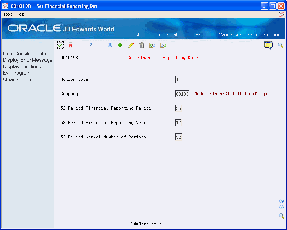This screenshot has width=287, height=230.
Task: Choose Clear Screen in sidebar
Action: pyautogui.click(x=17, y=80)
